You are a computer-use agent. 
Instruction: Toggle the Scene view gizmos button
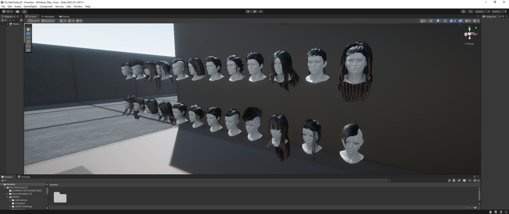(475, 20)
